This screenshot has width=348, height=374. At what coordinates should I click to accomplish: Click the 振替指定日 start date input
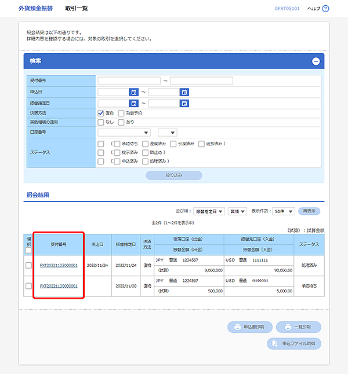(114, 103)
